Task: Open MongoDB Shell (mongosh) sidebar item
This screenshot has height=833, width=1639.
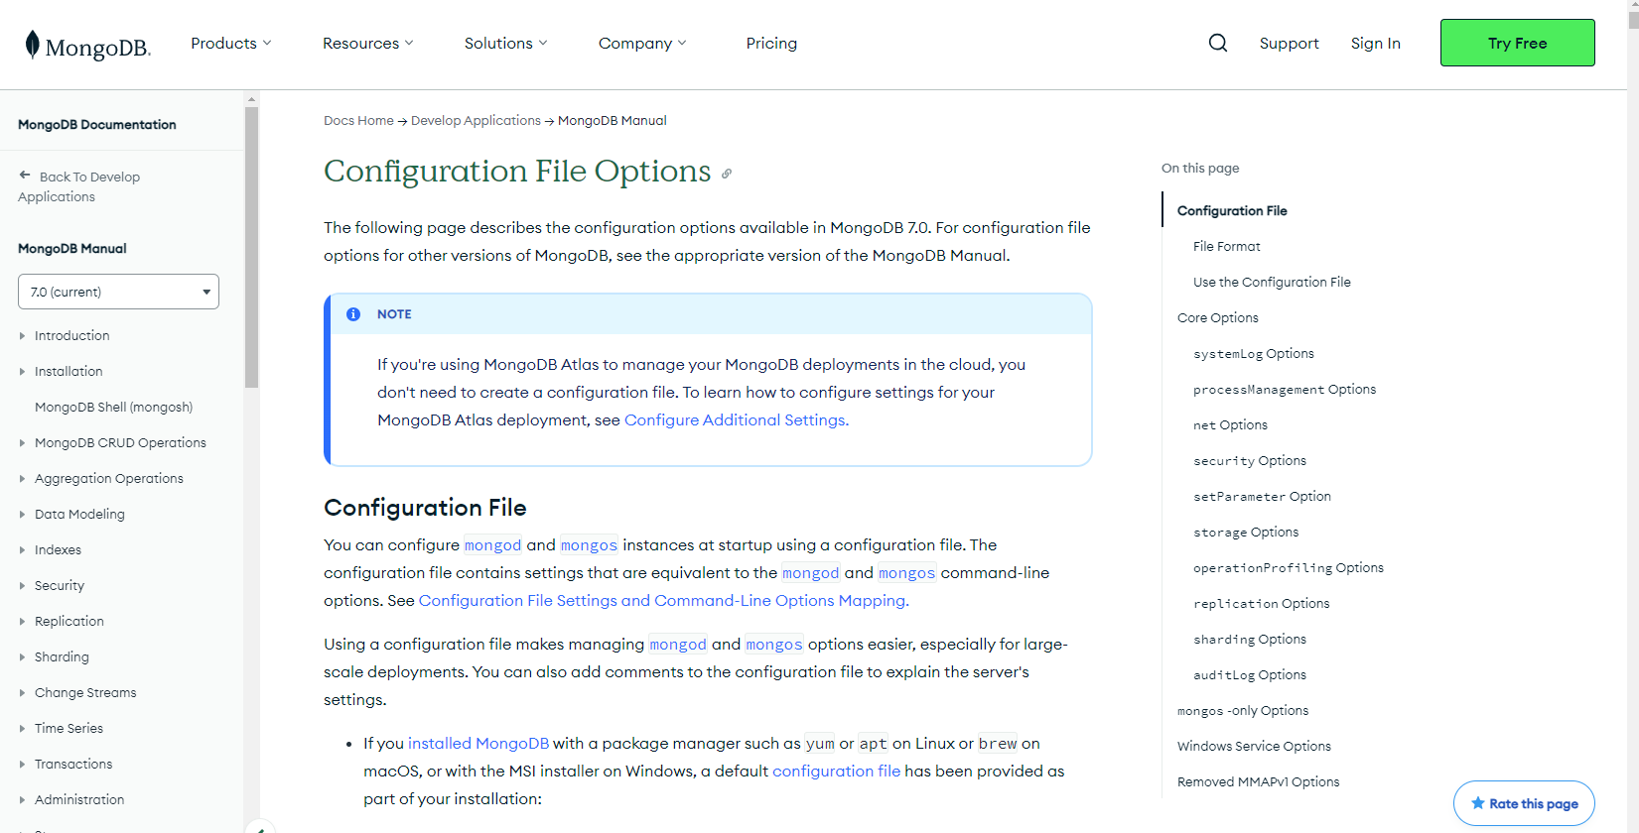Action: [113, 408]
